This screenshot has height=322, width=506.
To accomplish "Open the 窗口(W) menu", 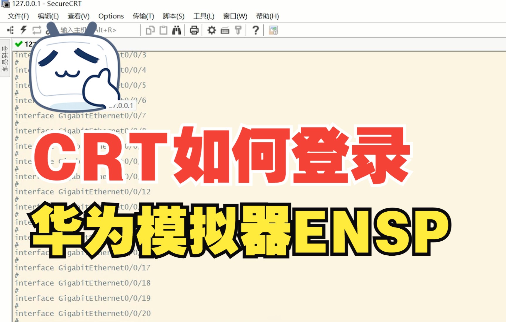I will click(x=235, y=16).
